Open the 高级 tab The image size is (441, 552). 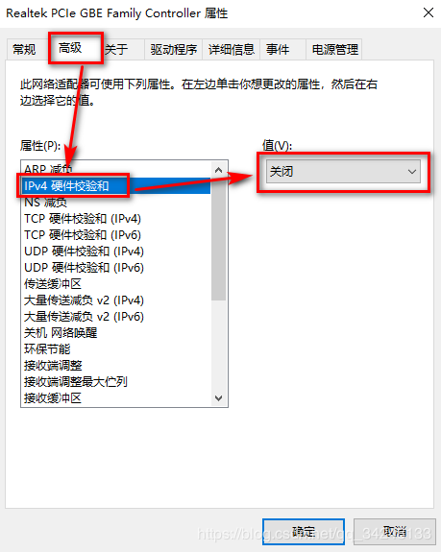click(x=70, y=48)
